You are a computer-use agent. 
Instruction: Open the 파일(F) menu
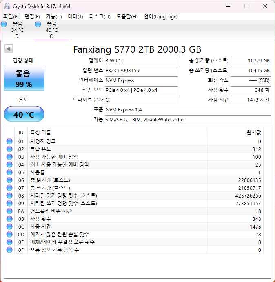(x=11, y=17)
